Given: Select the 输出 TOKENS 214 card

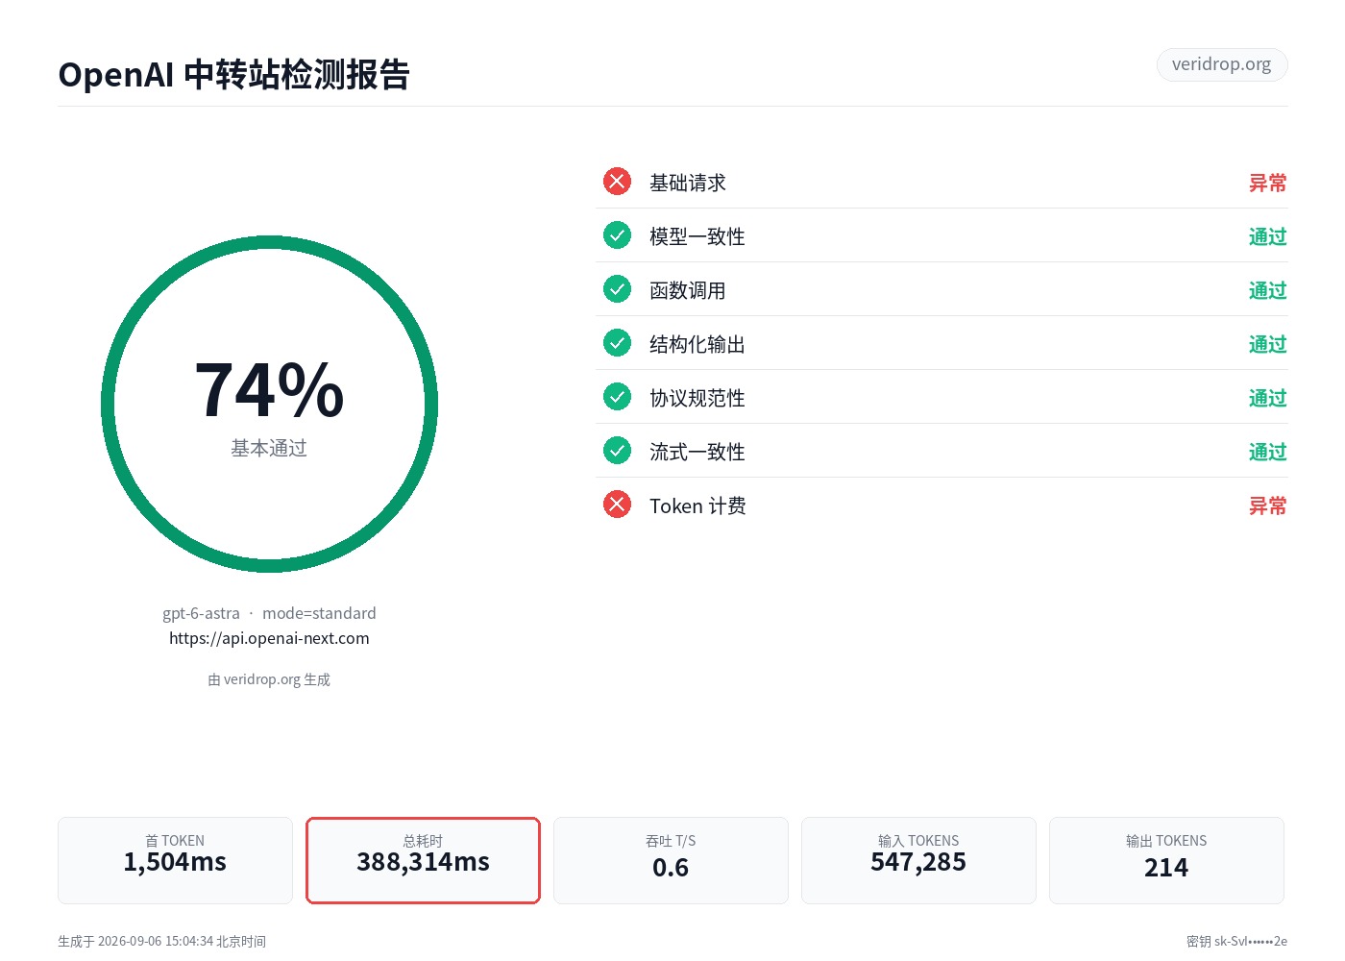Looking at the screenshot, I should [x=1166, y=860].
